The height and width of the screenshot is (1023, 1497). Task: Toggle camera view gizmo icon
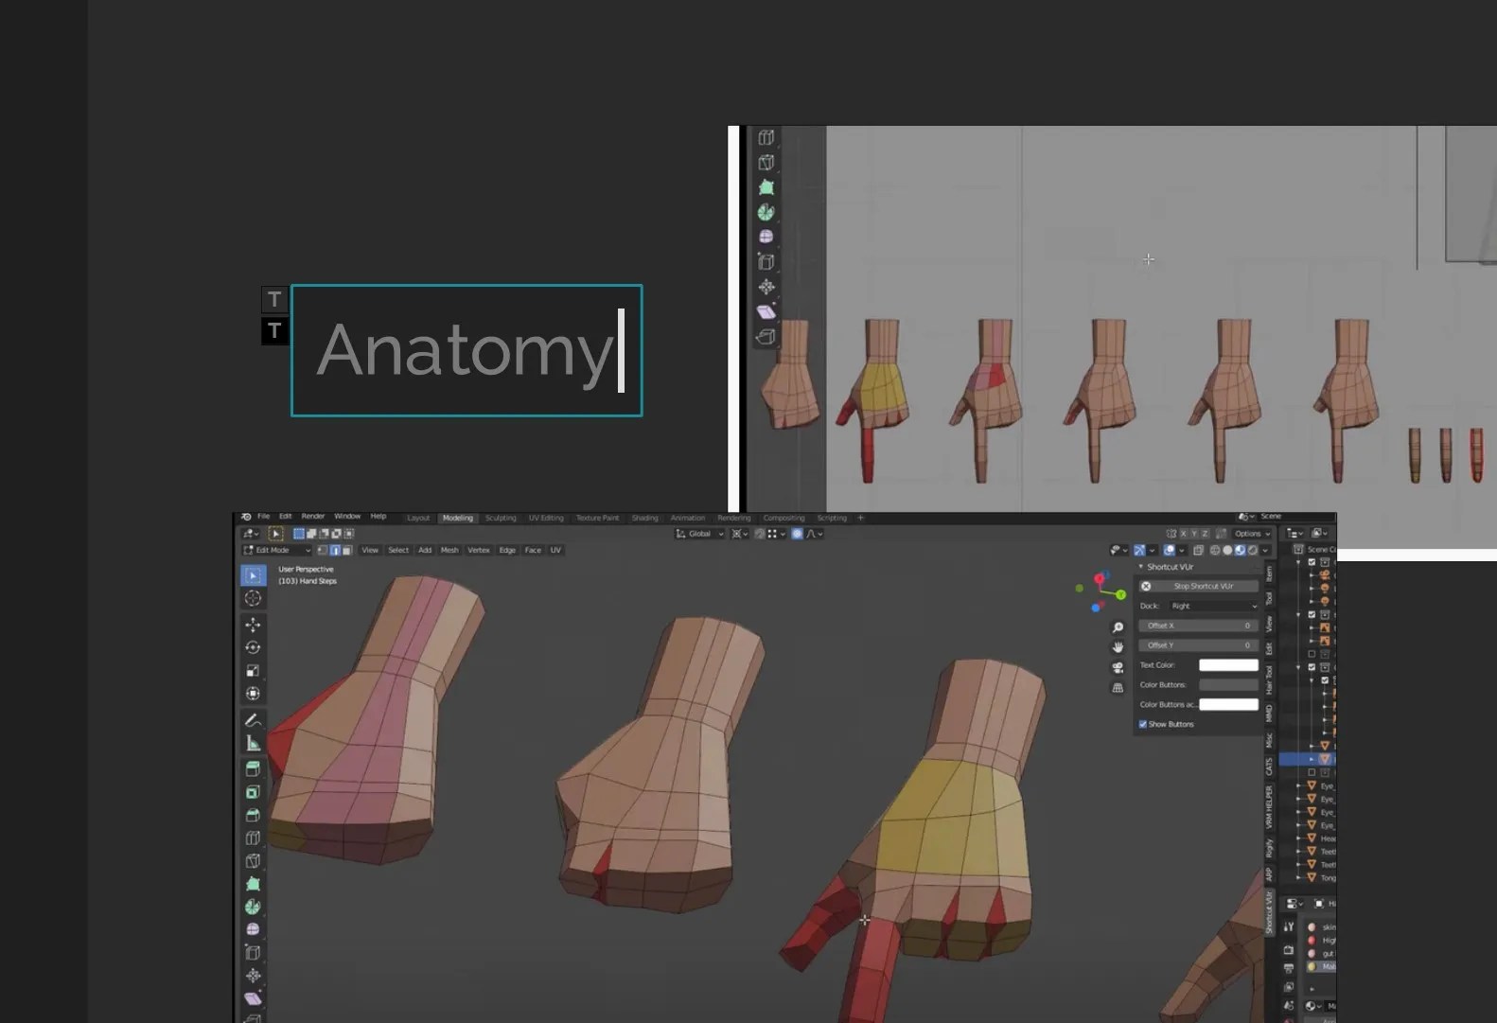(x=1118, y=667)
